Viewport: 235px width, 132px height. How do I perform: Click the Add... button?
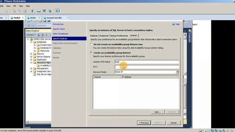(x=158, y=112)
